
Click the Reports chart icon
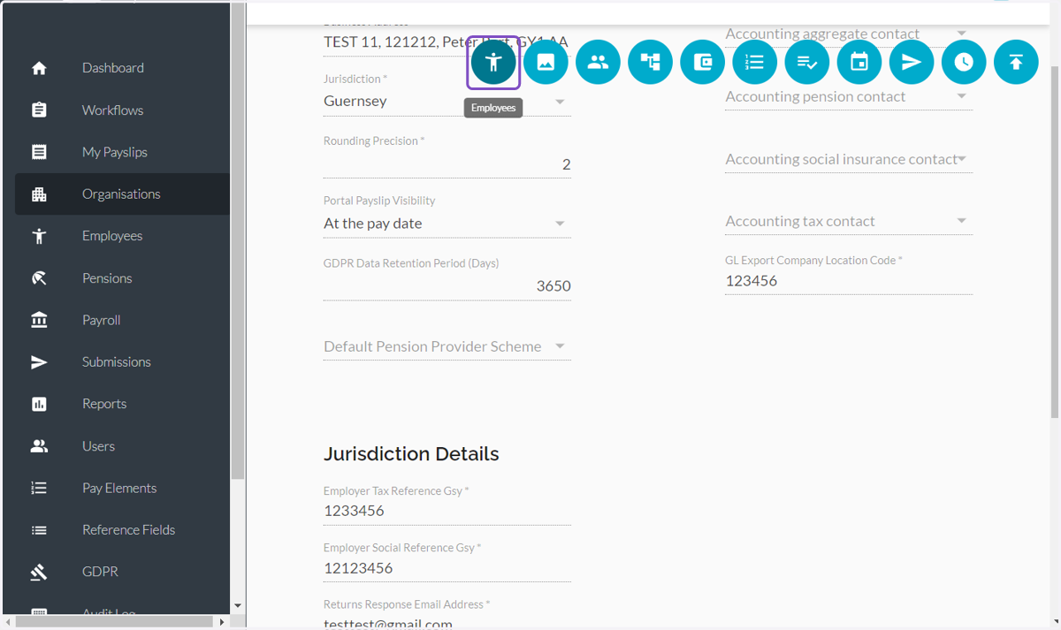point(39,404)
